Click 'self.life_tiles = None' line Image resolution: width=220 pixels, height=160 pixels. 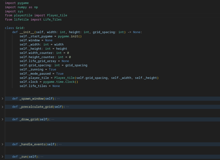pyautogui.click(x=40, y=86)
